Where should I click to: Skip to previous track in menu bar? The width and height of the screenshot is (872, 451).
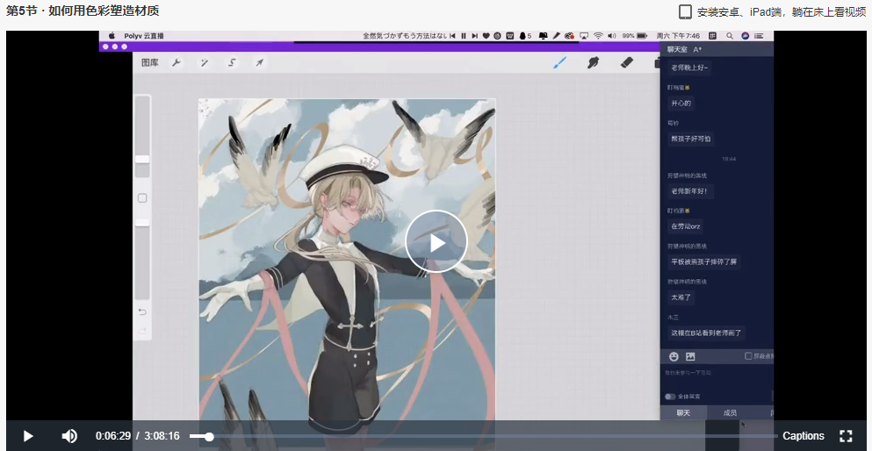coord(452,36)
